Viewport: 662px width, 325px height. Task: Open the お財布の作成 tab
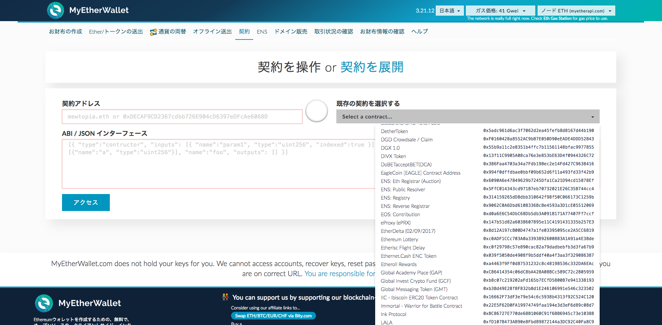tap(65, 32)
